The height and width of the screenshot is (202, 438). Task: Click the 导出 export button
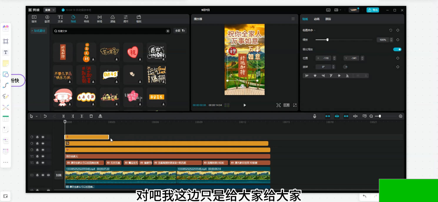[373, 10]
